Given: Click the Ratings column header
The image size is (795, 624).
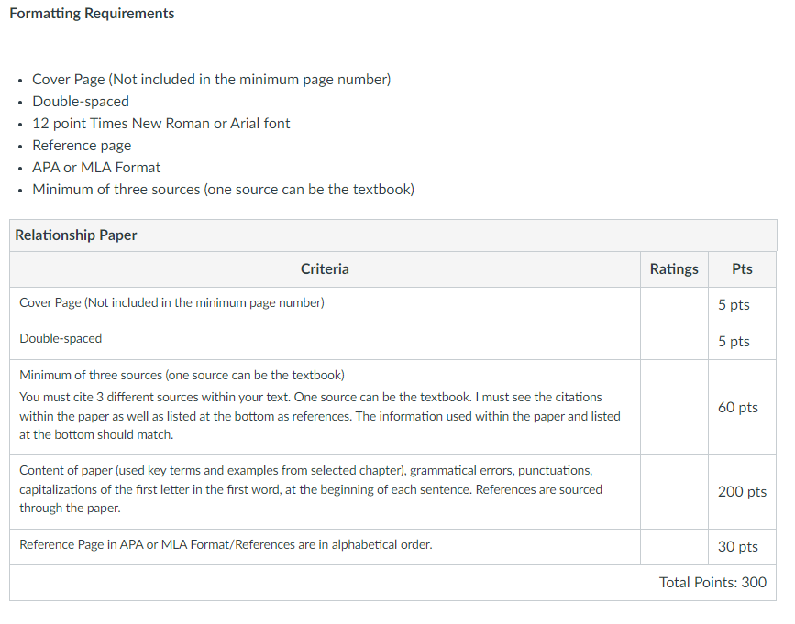Looking at the screenshot, I should tap(674, 269).
